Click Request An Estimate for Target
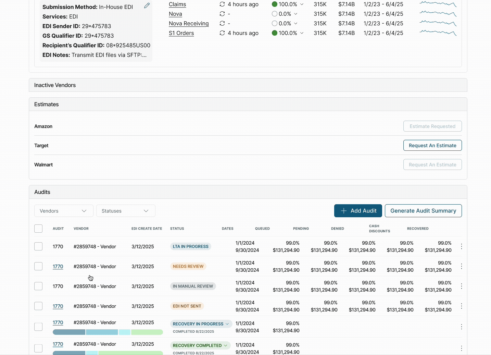 pyautogui.click(x=432, y=145)
